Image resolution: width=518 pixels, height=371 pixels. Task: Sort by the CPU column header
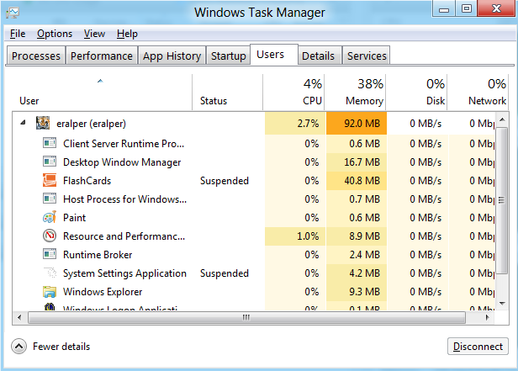(293, 93)
